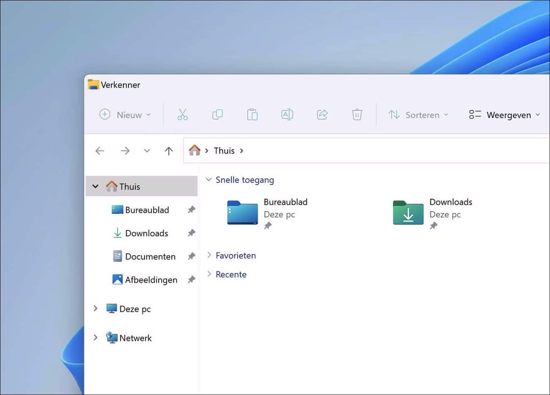Click Thuis in the breadcrumb bar

tap(224, 151)
